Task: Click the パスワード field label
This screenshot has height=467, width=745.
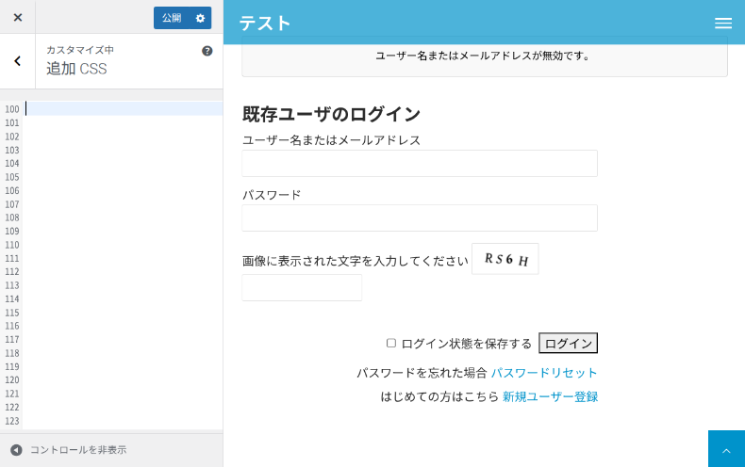Action: 272,195
